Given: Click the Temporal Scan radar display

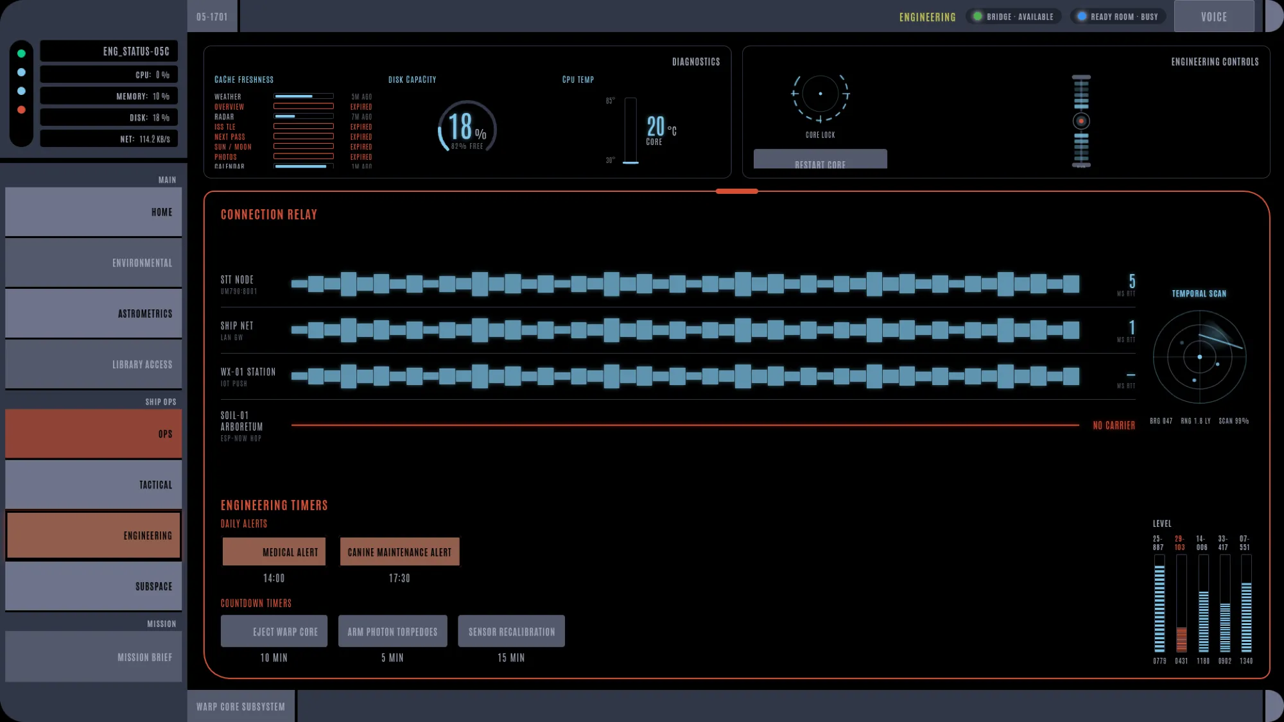Looking at the screenshot, I should tap(1199, 357).
